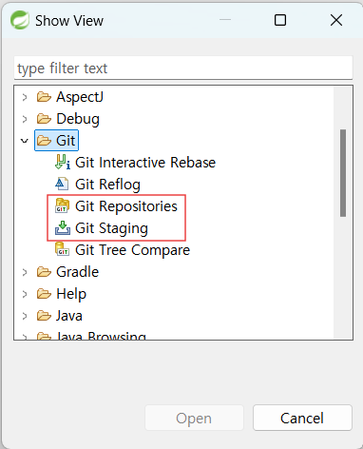Viewport: 363px width, 449px height.
Task: Select the Help label
Action: click(71, 294)
